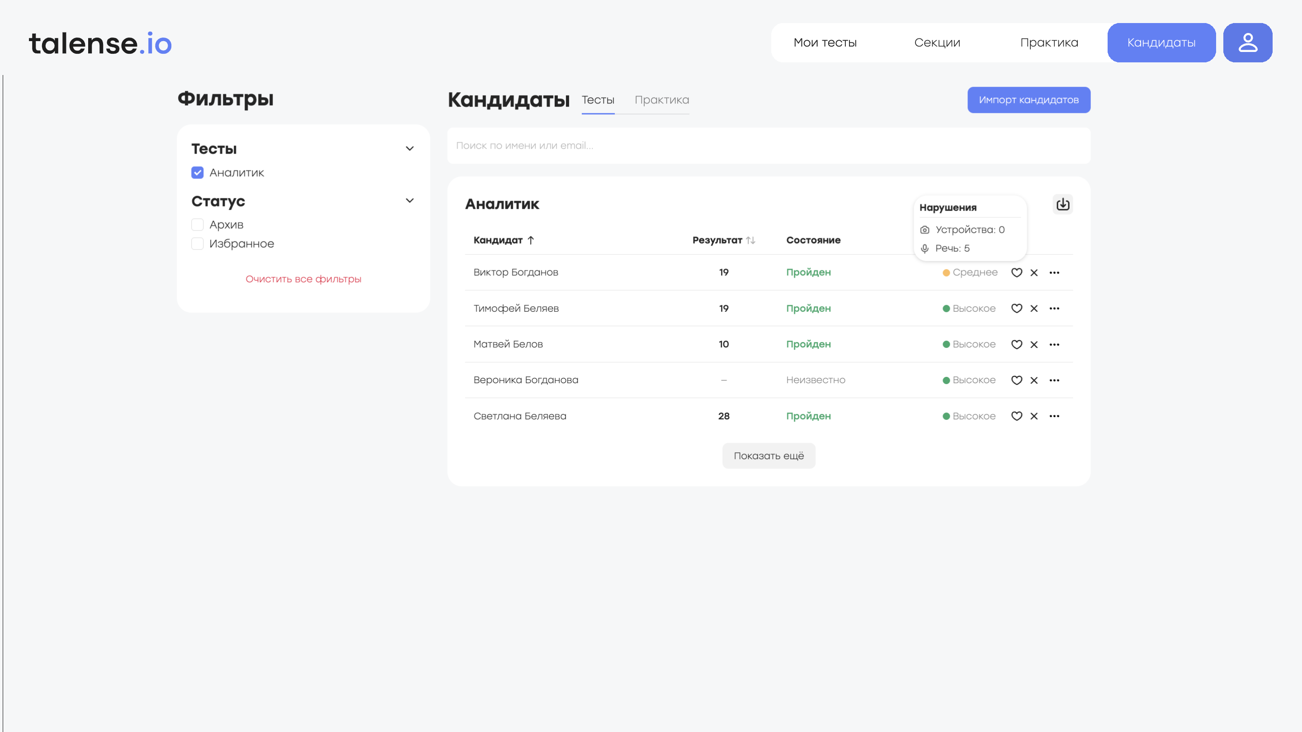Click the export download icon for Аналитик

tap(1062, 204)
